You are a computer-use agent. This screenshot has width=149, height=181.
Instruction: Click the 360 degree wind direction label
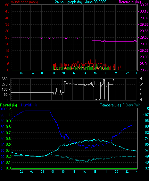click(4, 79)
